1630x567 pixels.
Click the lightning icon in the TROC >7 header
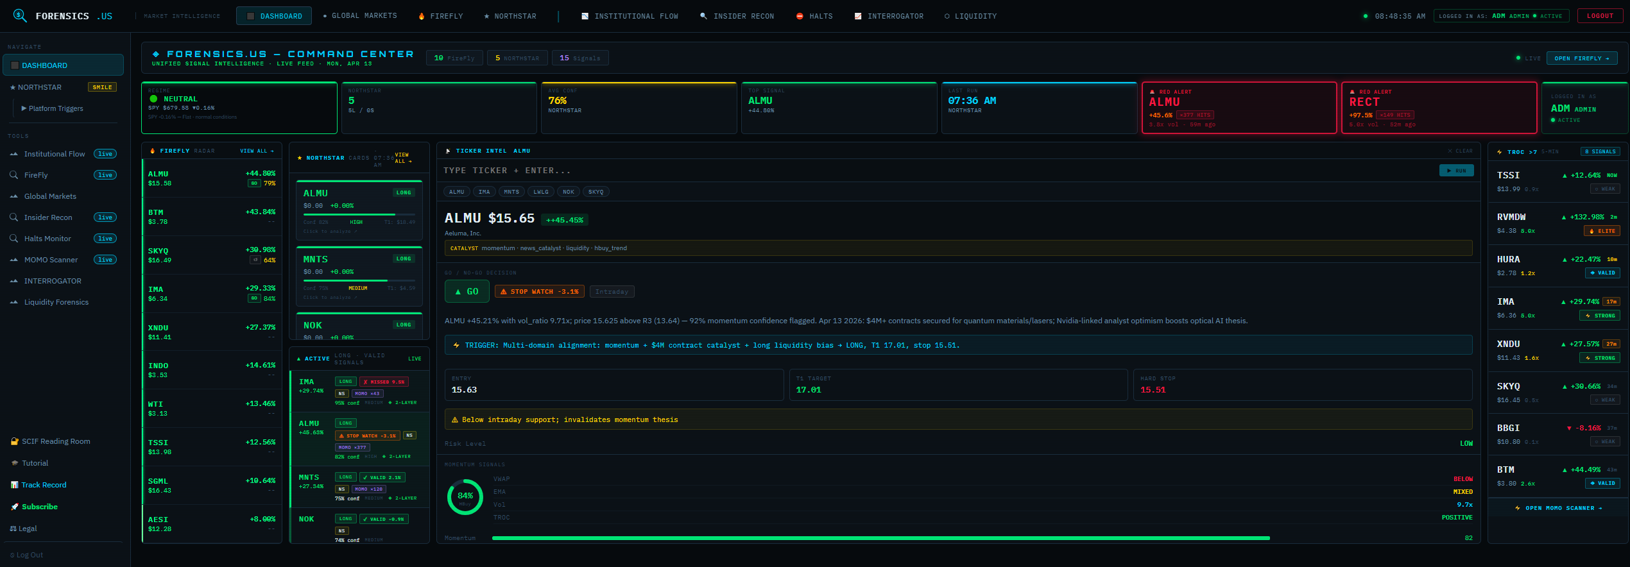[x=1500, y=152]
